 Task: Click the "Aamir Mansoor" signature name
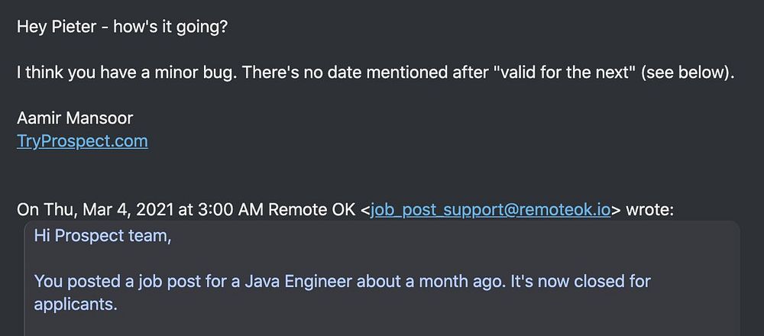coord(75,119)
